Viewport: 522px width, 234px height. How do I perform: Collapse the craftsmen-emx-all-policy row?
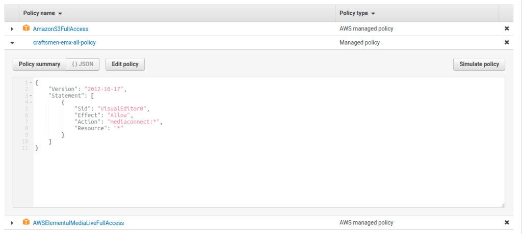click(x=12, y=43)
